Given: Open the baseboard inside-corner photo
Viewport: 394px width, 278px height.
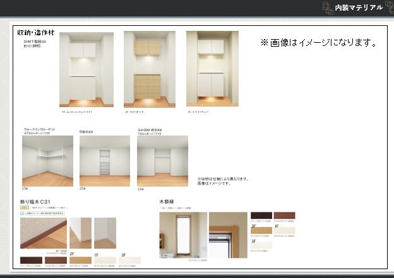Looking at the screenshot, I should pyautogui.click(x=105, y=233).
